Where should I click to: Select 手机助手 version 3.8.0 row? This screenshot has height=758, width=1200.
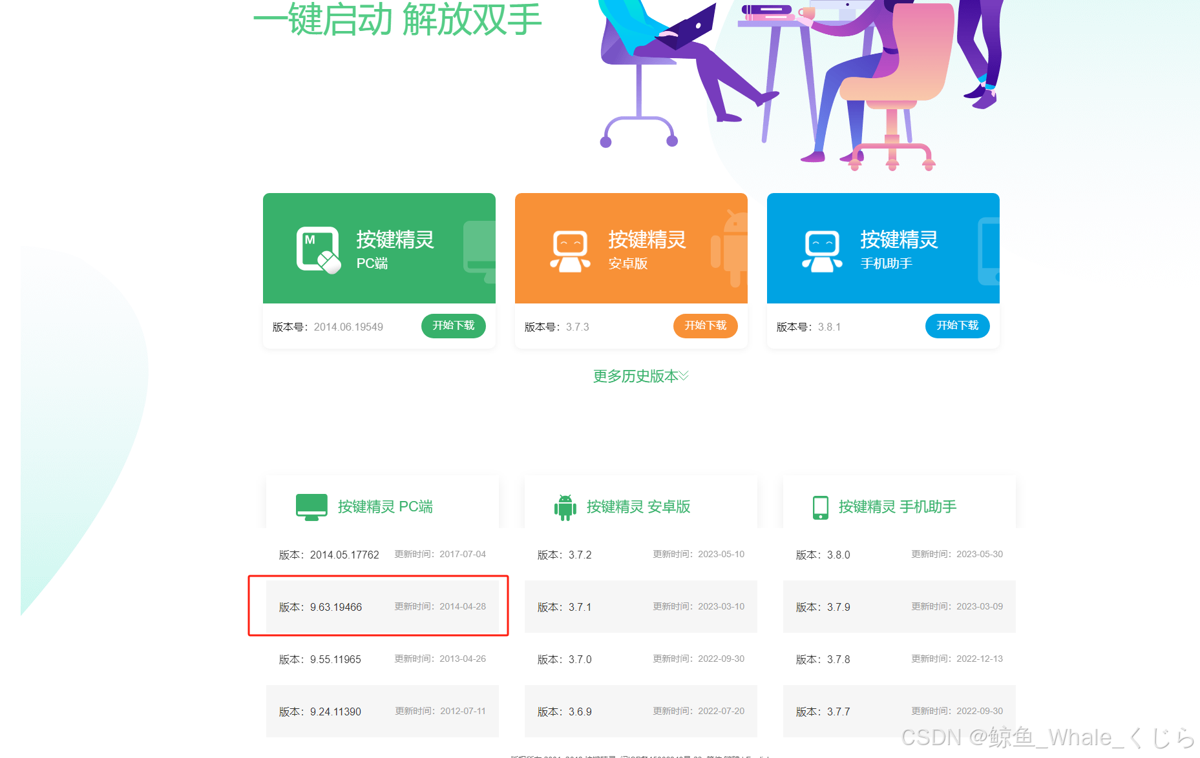click(x=900, y=555)
